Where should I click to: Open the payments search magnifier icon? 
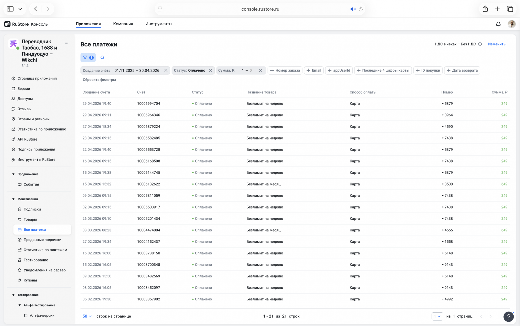(102, 58)
